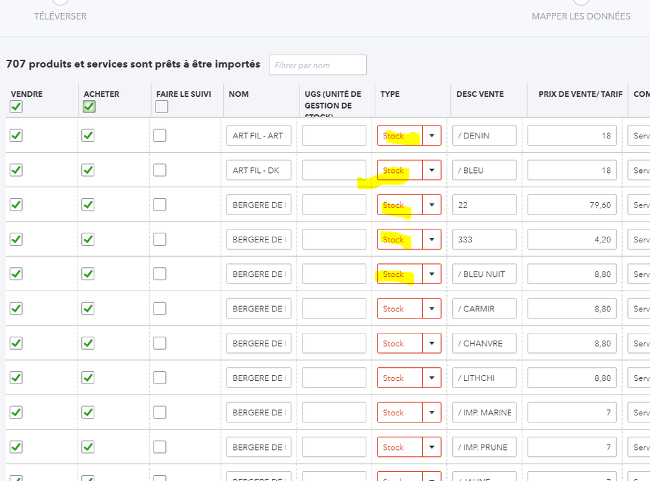Click the price field showing 4,20
The image size is (650, 481).
tap(572, 239)
